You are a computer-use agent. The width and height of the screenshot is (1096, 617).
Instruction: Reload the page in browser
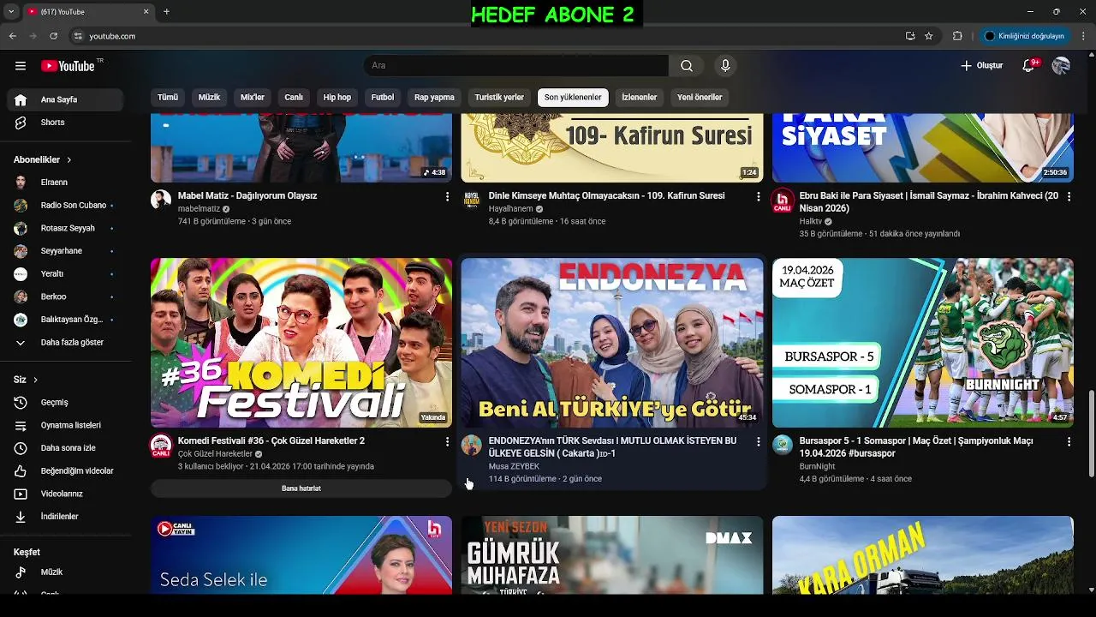[x=53, y=36]
